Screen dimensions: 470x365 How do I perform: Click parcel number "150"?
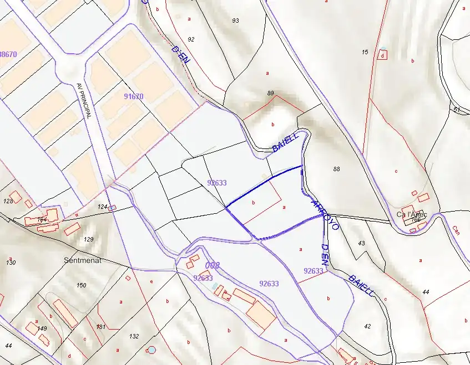tap(81, 285)
